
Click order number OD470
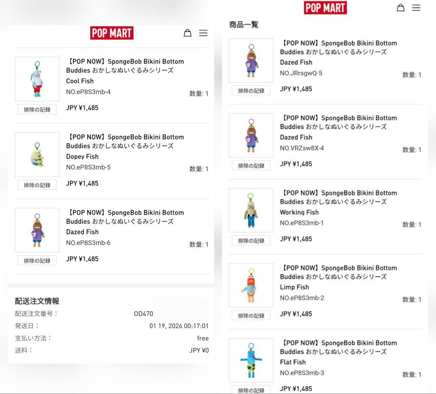point(143,314)
